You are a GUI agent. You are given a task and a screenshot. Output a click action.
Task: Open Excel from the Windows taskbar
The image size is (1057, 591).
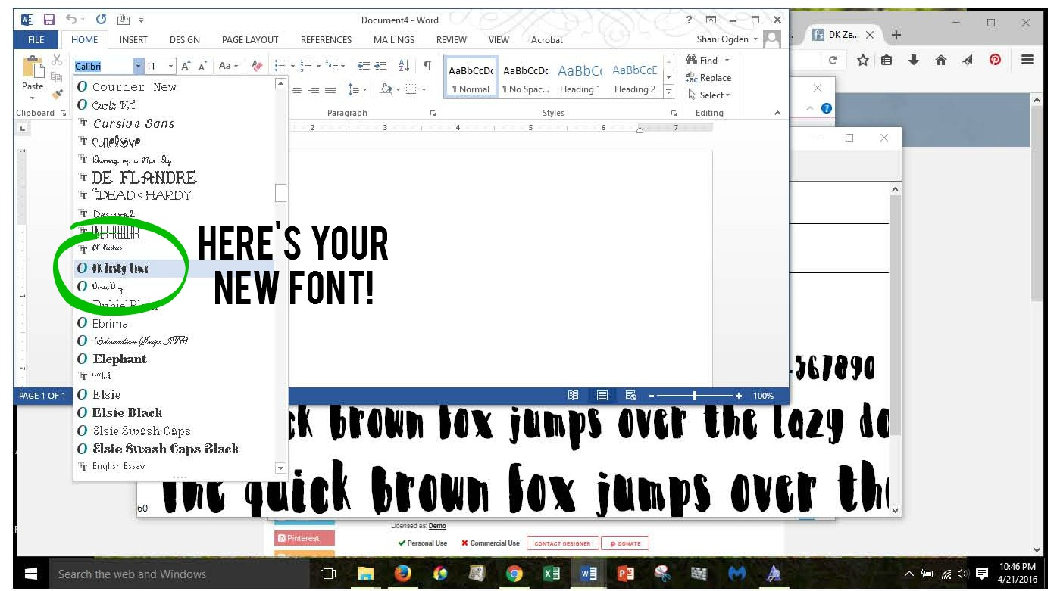[x=552, y=574]
